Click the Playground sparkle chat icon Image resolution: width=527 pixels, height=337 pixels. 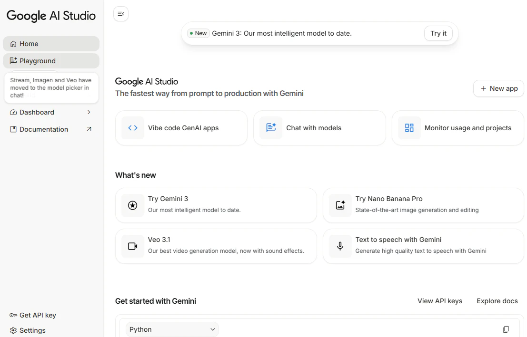point(13,61)
